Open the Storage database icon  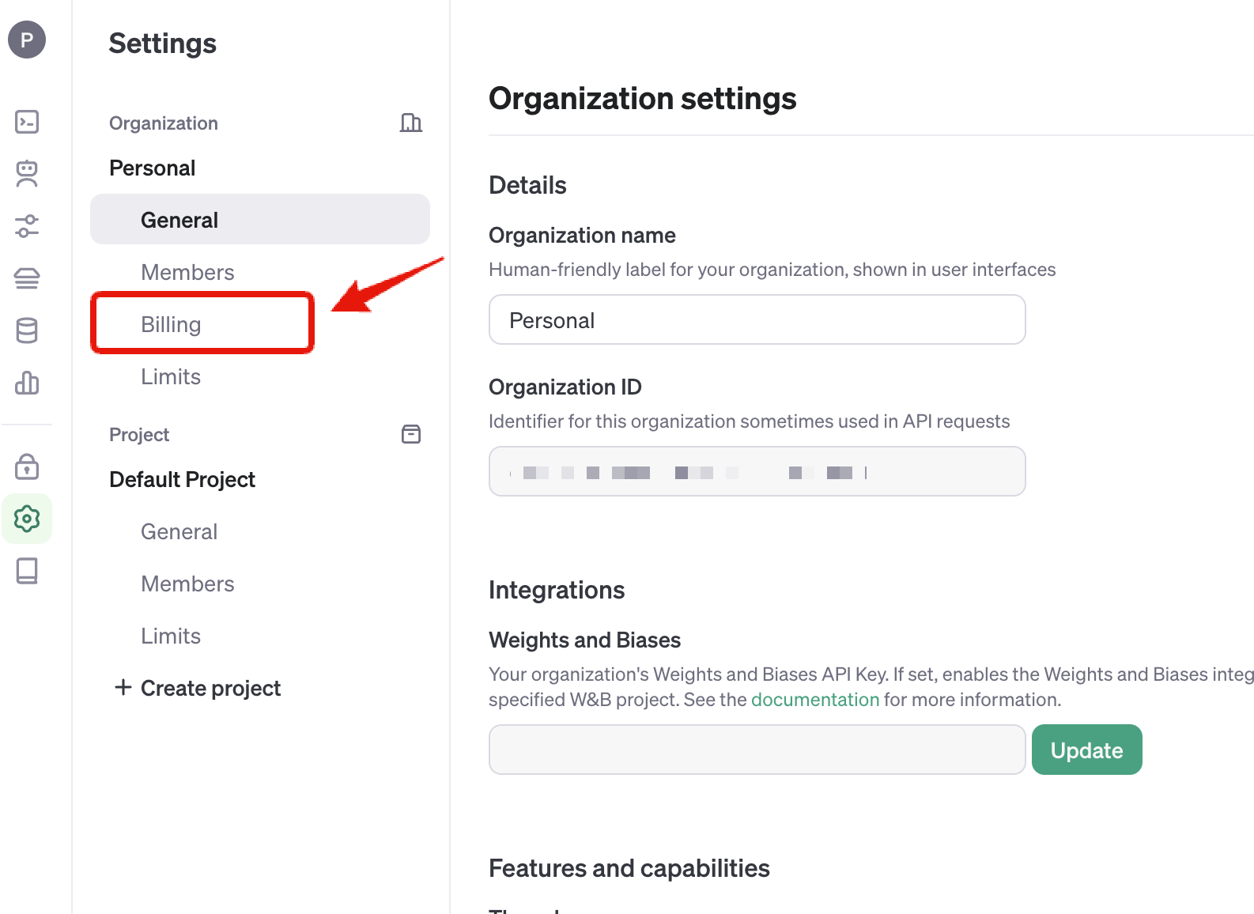coord(27,330)
